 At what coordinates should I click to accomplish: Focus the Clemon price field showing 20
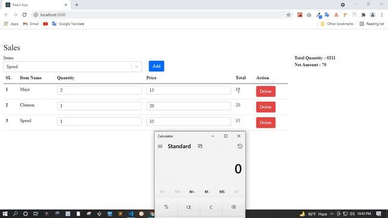pos(189,106)
